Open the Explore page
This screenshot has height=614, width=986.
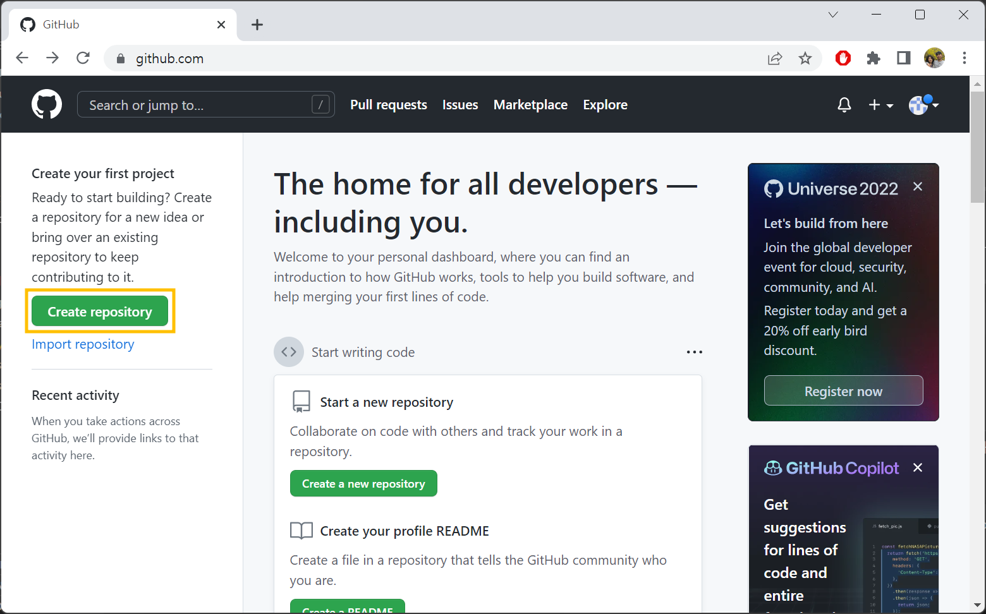pyautogui.click(x=605, y=105)
